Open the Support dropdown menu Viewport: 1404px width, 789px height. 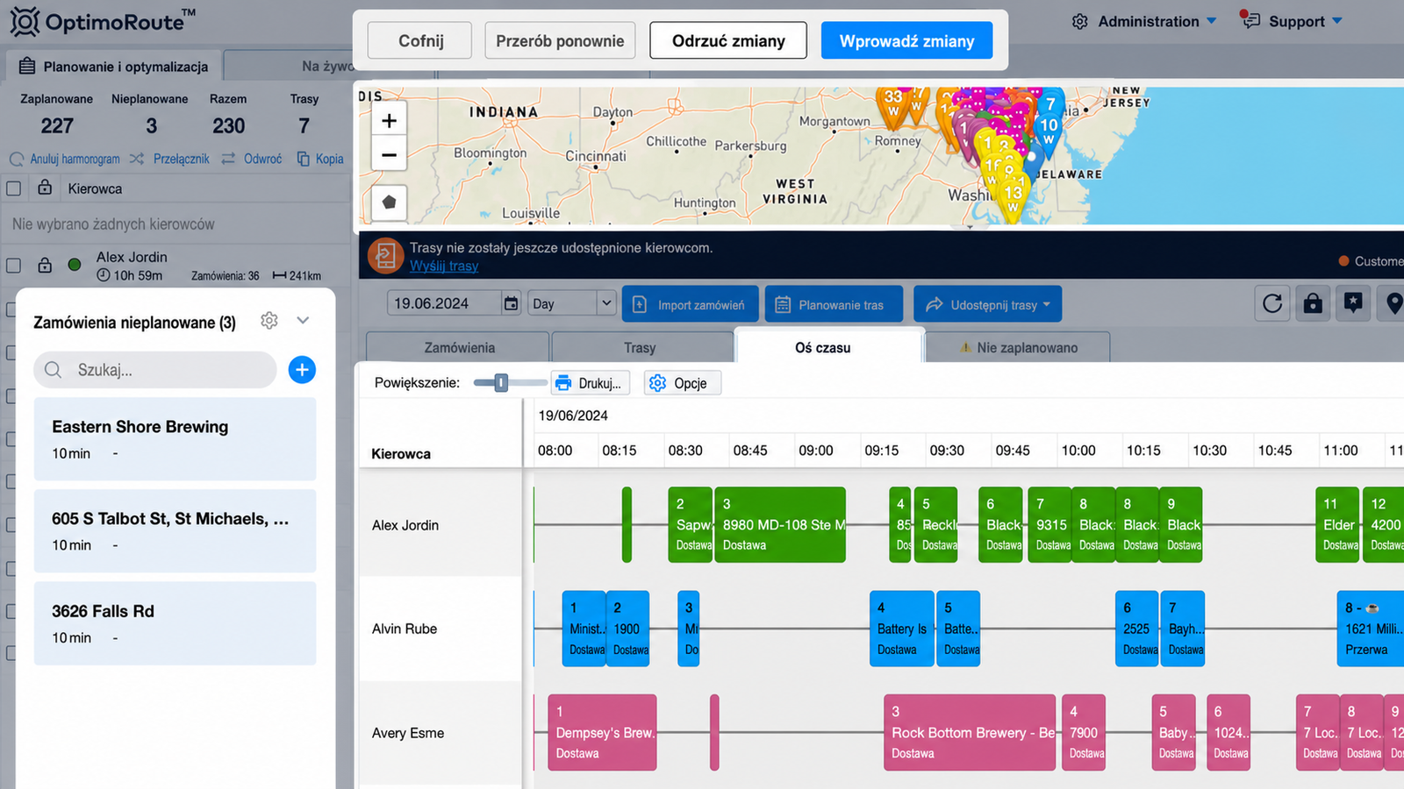1292,21
